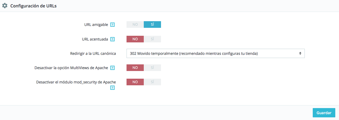This screenshot has width=339, height=120.
Task: Select SÍ for URL amigable
Action: (x=152, y=24)
